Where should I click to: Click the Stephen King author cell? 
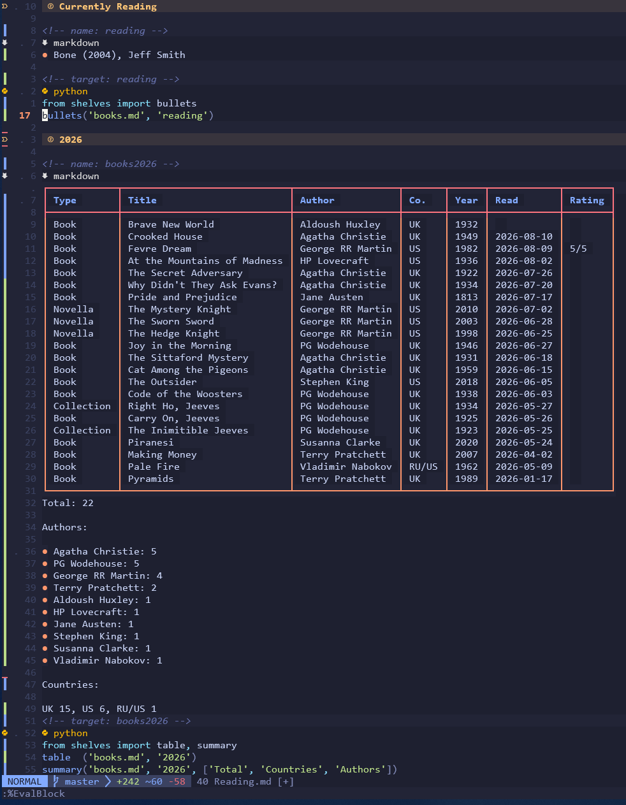pos(335,382)
